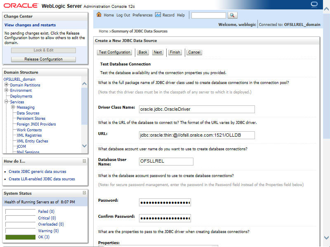330x247 pixels.
Task: Click the Password field
Action: tap(165, 203)
